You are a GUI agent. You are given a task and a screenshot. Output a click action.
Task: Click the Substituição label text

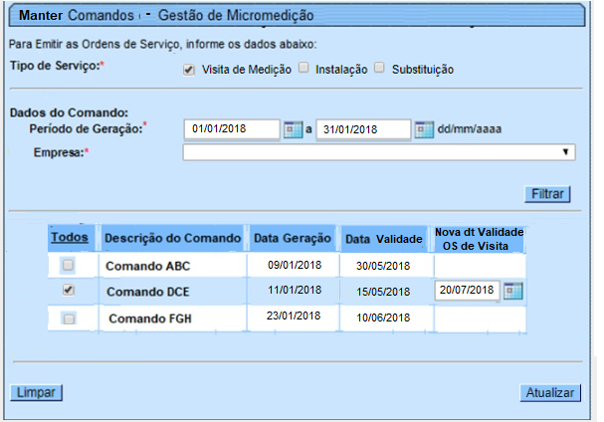[423, 70]
